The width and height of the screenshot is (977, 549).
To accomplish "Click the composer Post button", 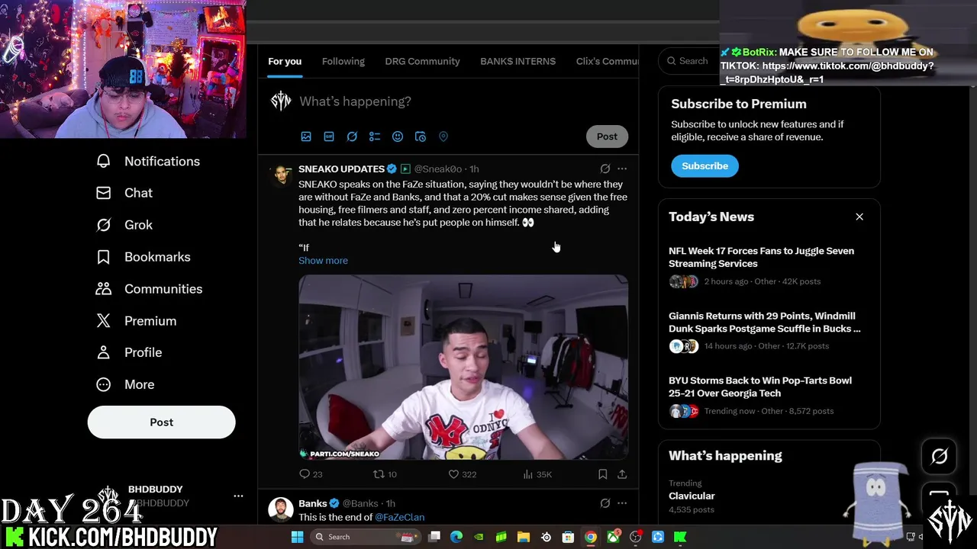I will (607, 136).
